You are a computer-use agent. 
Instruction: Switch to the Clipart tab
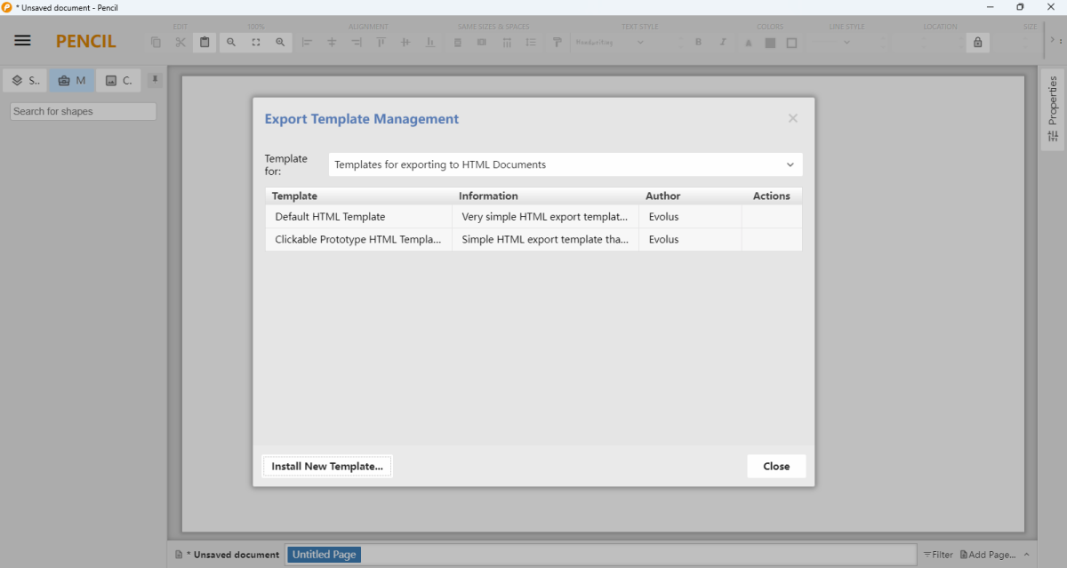(118, 81)
